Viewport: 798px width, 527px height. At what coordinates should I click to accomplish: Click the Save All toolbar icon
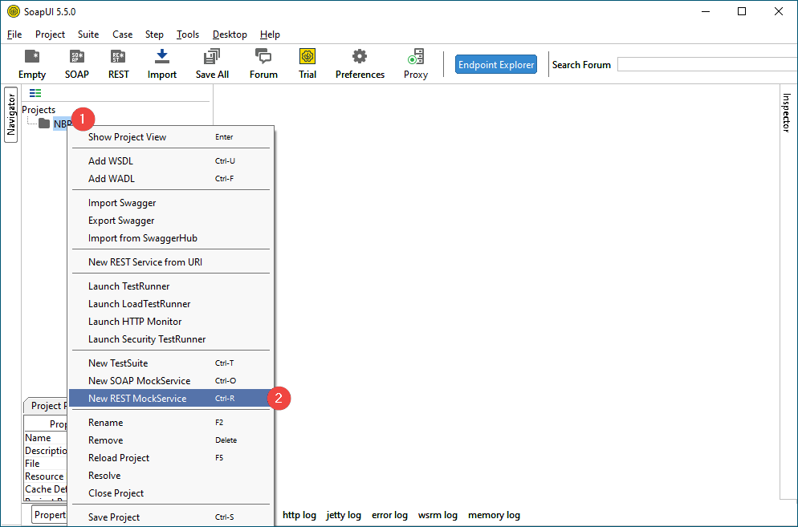coord(212,56)
